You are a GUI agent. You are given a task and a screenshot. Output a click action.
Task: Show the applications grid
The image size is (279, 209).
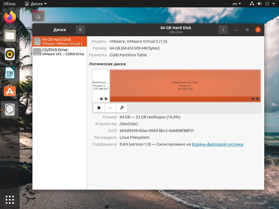10,199
